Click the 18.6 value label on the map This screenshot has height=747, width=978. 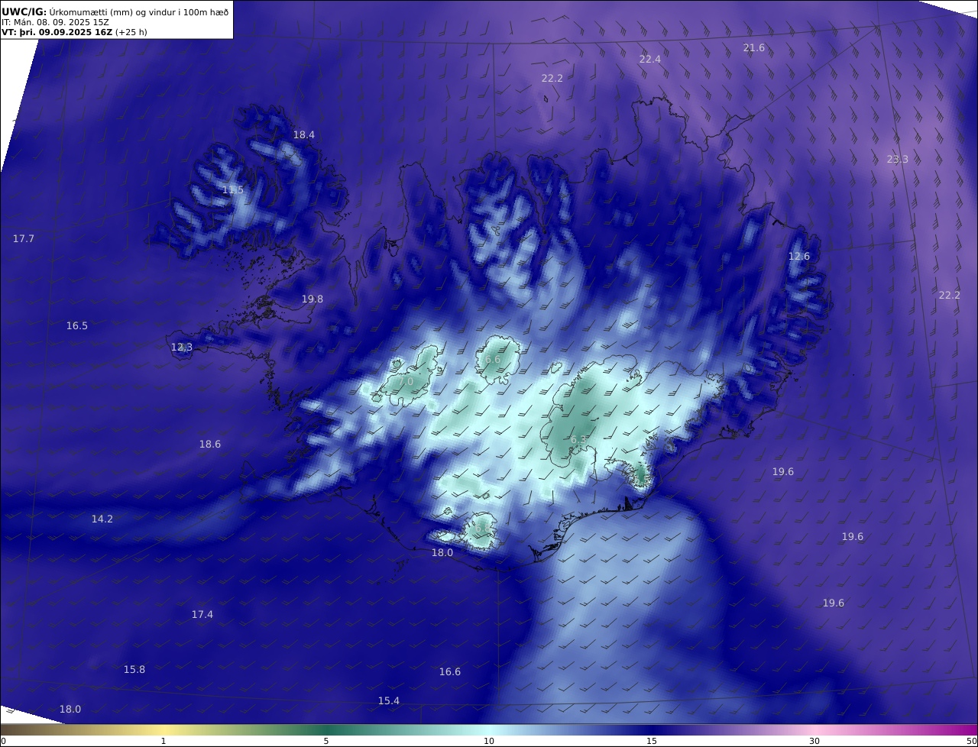point(210,444)
